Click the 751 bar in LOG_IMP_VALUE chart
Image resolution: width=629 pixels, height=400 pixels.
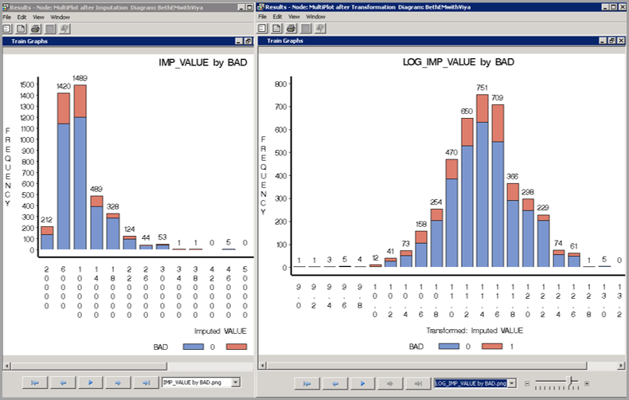click(482, 181)
